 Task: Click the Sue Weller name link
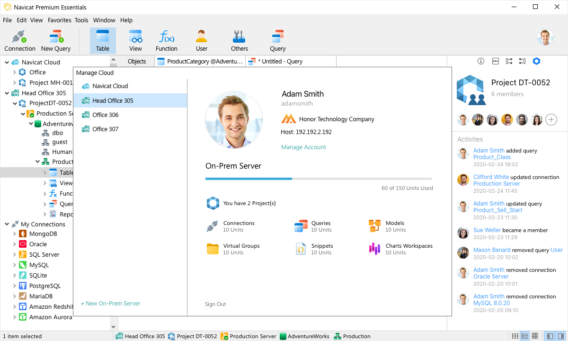[487, 230]
